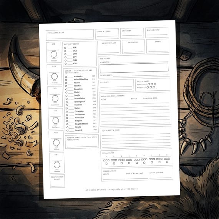Click the 'Equipment & Coin' heading
This screenshot has height=219, width=219.
click(111, 130)
